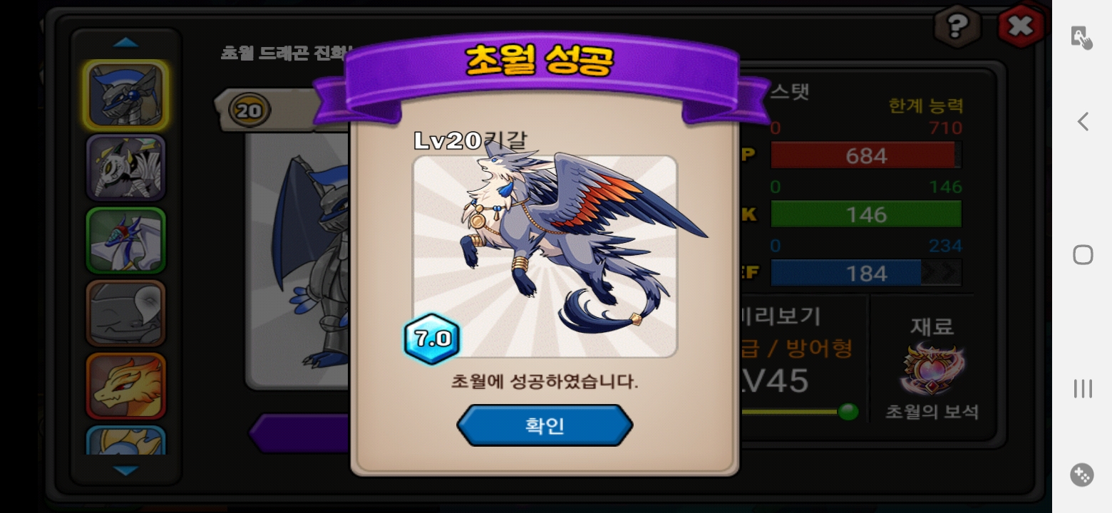The image size is (1112, 513).
Task: Tap the touch lock icon at top
Action: [x=1082, y=37]
